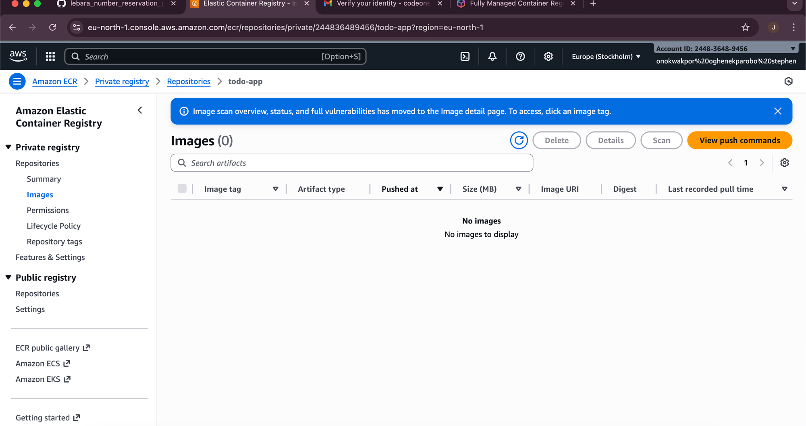Collapse the Public registry section

[x=8, y=277]
